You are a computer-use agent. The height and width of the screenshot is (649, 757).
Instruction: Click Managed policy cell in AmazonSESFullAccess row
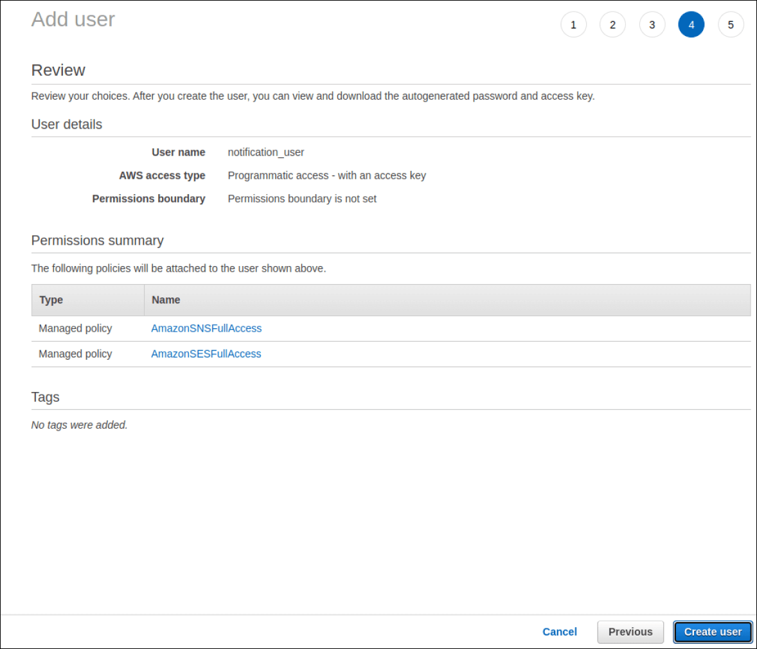pos(75,354)
